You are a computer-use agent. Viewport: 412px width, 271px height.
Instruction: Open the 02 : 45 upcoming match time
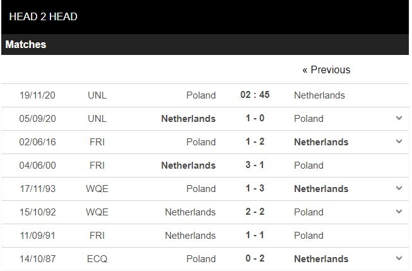[x=255, y=95]
